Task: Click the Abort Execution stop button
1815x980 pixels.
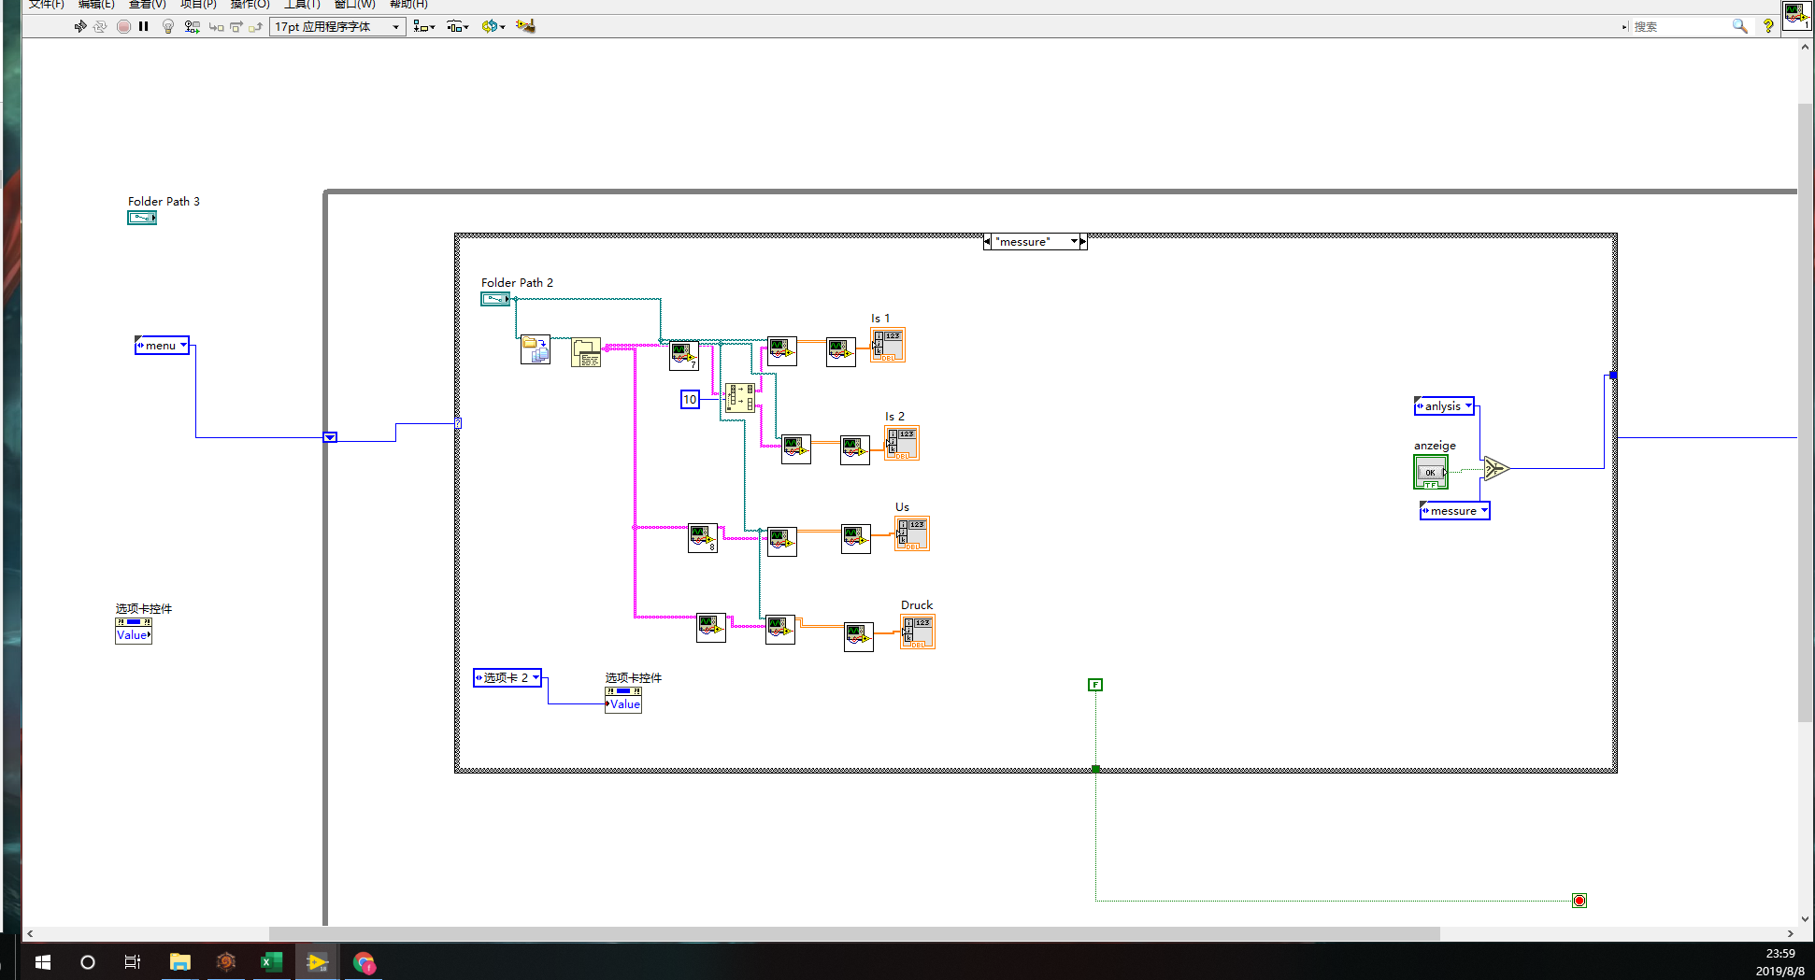Action: (x=123, y=26)
